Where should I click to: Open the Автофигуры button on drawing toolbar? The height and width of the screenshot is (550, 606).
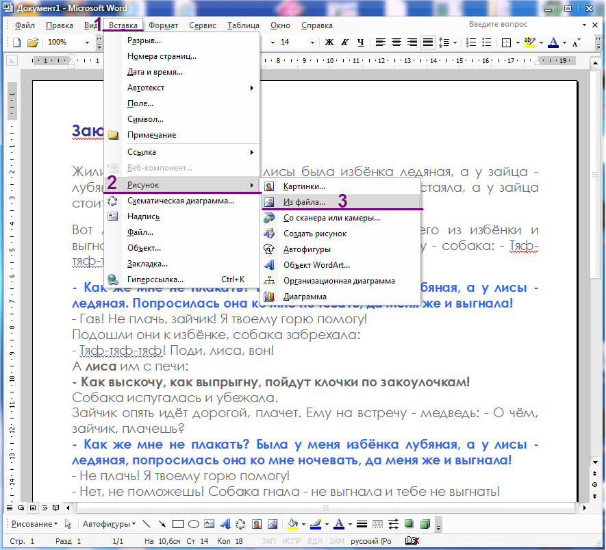coord(110,525)
